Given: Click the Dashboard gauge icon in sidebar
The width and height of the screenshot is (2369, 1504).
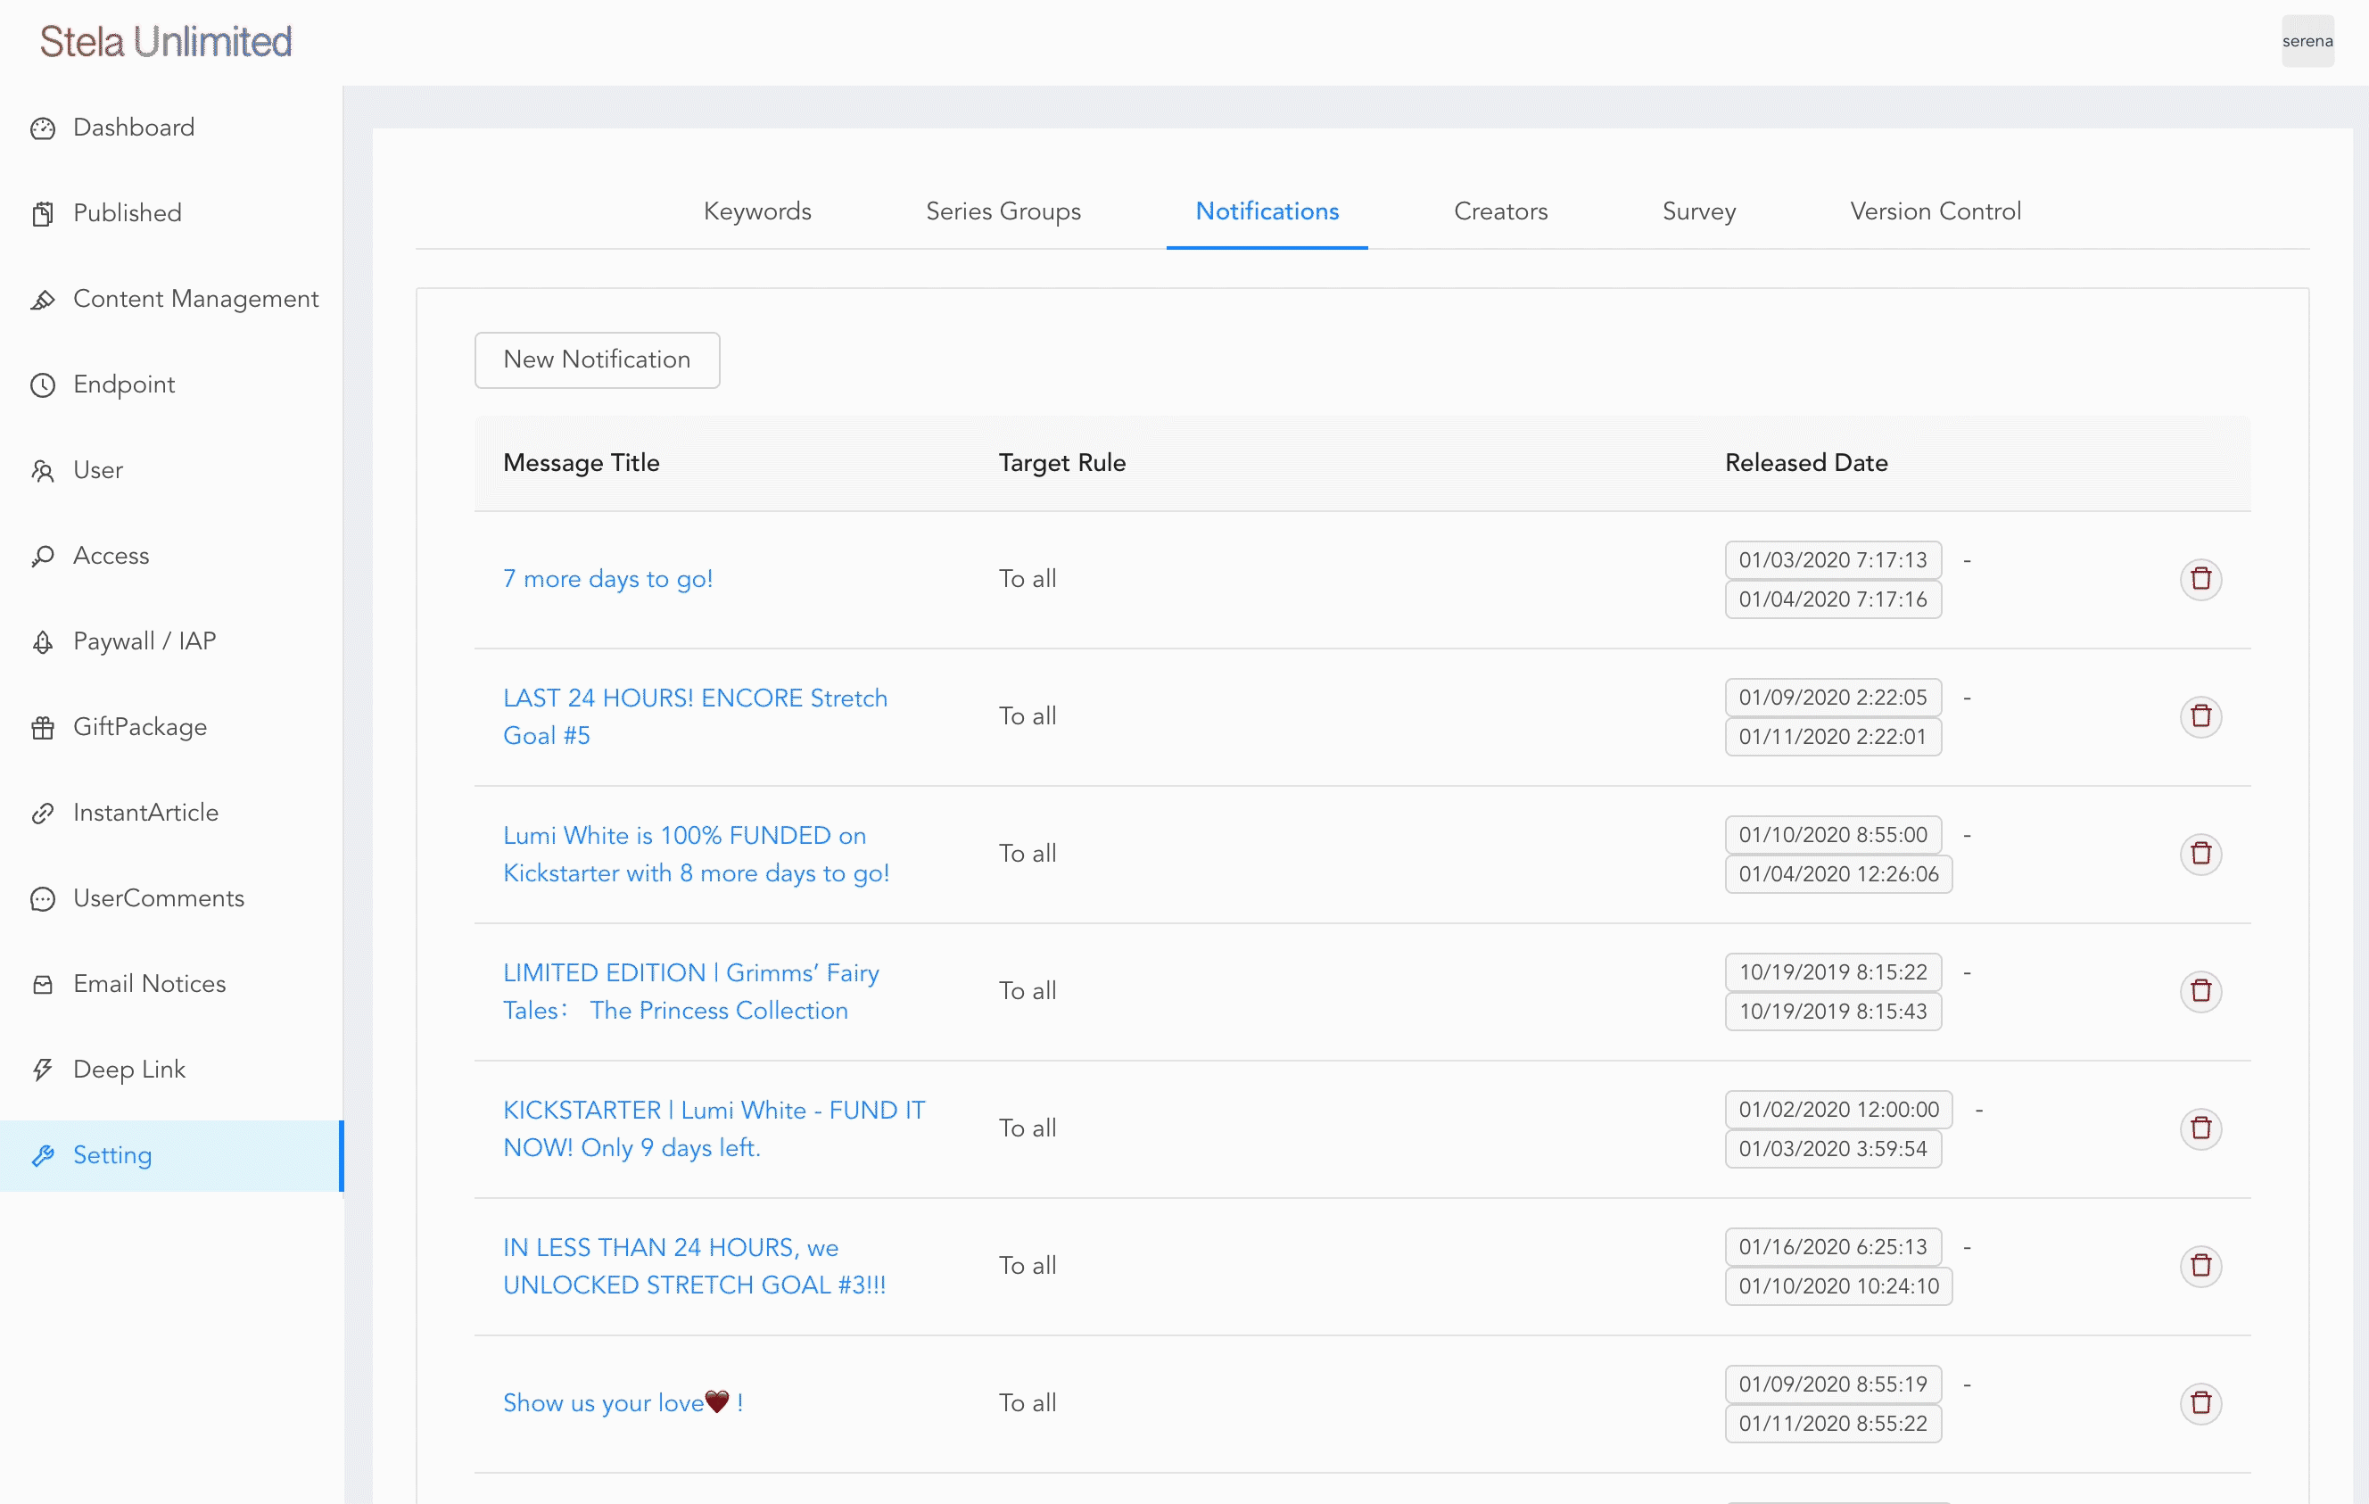Looking at the screenshot, I should [x=42, y=128].
